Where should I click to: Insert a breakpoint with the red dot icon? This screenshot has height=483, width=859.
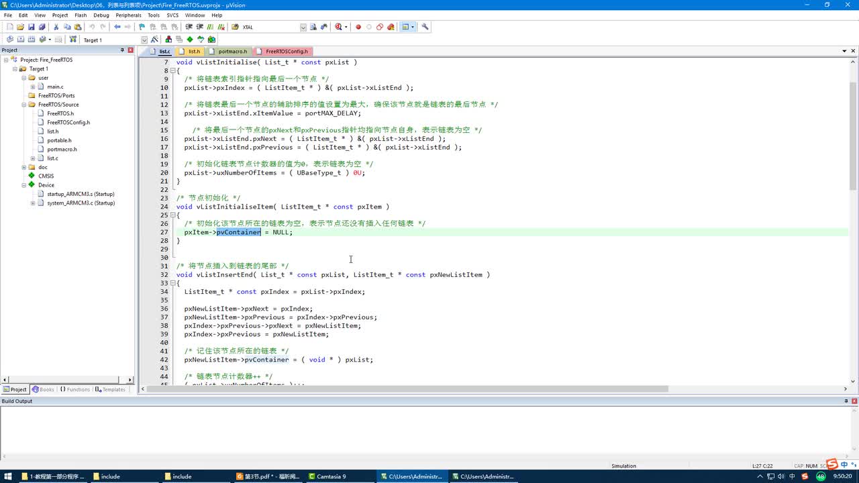point(358,27)
